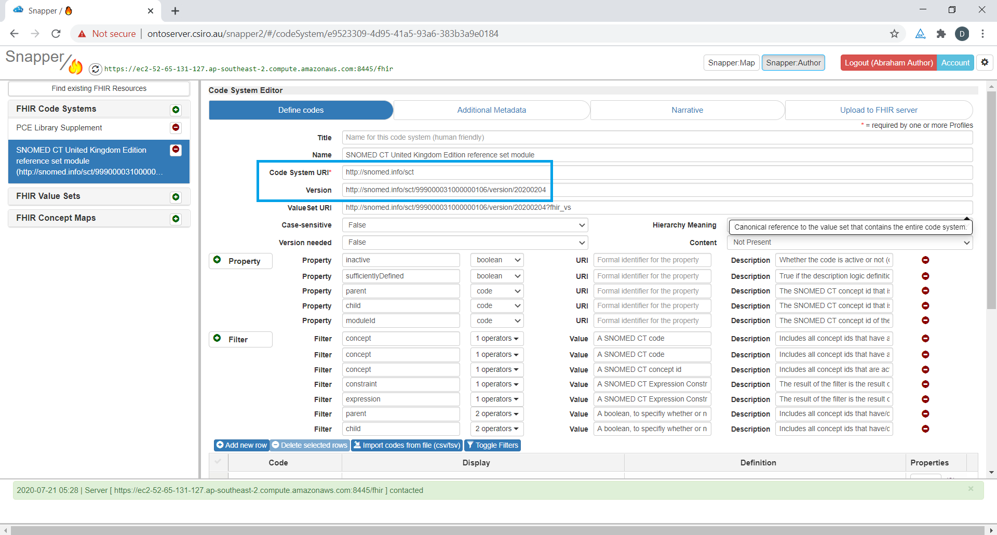Delete the child property row
This screenshot has height=535, width=997.
(x=925, y=305)
